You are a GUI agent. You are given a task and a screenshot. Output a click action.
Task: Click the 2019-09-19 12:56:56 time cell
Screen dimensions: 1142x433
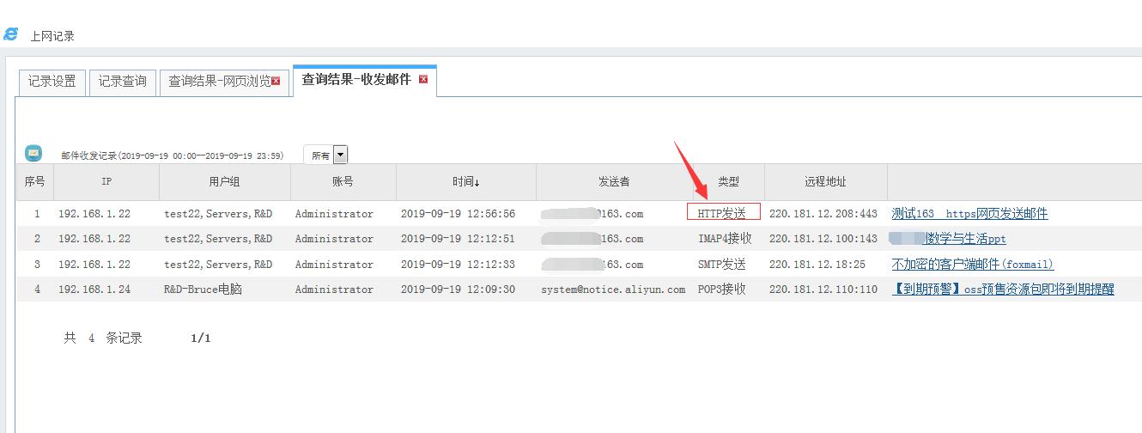[x=459, y=214]
